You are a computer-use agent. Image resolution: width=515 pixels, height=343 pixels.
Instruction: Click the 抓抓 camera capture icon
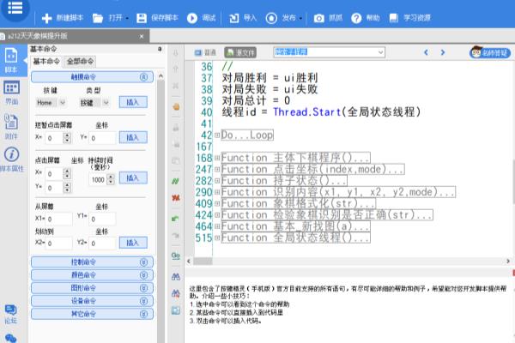(x=318, y=18)
